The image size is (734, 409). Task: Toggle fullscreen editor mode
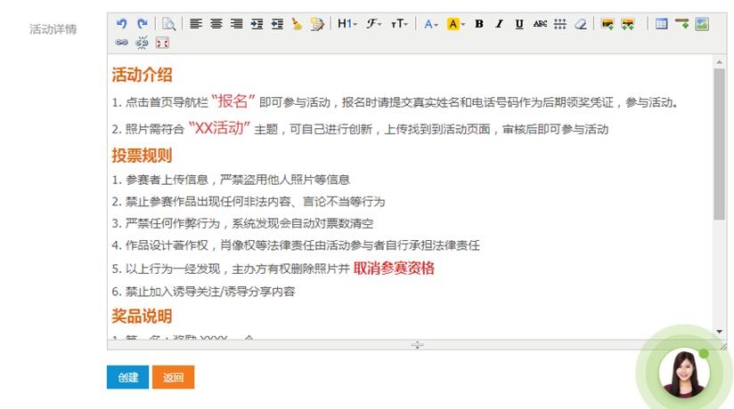point(162,42)
